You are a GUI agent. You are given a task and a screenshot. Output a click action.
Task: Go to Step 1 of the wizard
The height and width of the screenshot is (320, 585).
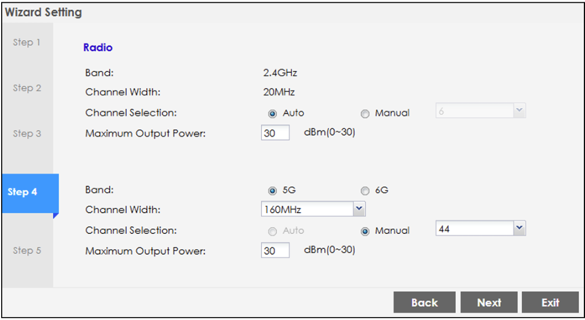pyautogui.click(x=27, y=43)
